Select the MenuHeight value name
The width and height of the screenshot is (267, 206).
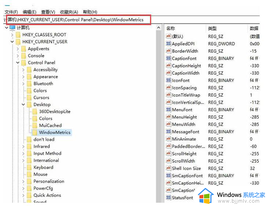pos(185,117)
